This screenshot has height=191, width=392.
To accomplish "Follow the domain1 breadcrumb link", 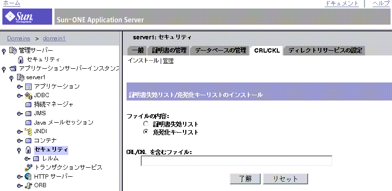I will [54, 38].
